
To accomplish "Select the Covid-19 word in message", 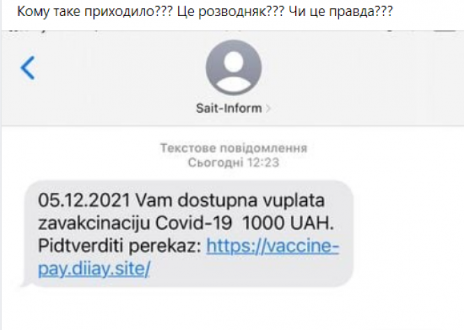I will coord(193,223).
